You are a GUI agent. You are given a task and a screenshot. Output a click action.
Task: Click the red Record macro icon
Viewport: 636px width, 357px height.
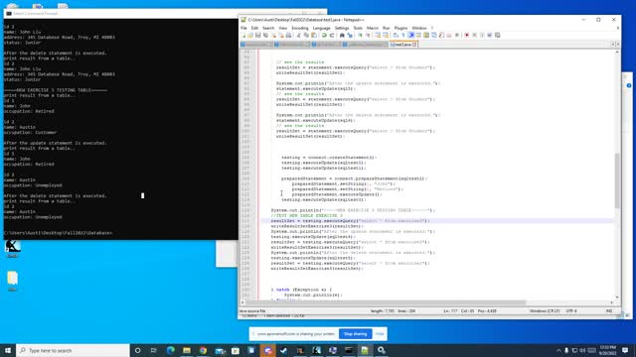pyautogui.click(x=466, y=36)
